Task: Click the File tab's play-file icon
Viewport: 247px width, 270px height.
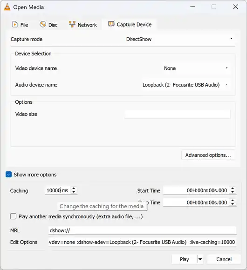Action: pyautogui.click(x=15, y=25)
